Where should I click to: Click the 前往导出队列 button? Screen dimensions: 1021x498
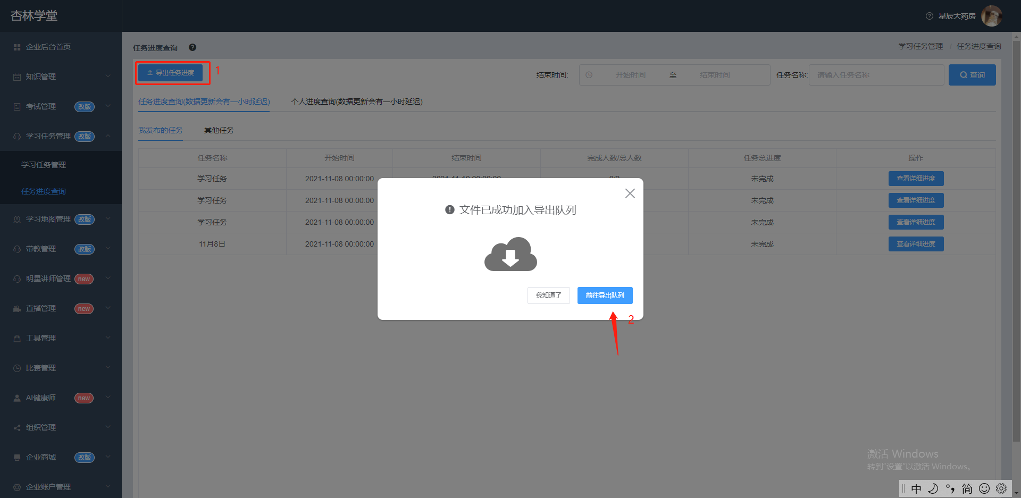click(605, 296)
